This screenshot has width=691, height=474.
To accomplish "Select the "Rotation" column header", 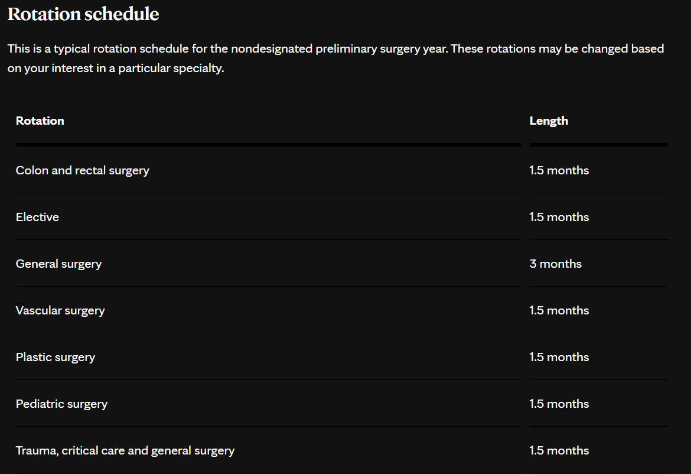I will point(40,121).
